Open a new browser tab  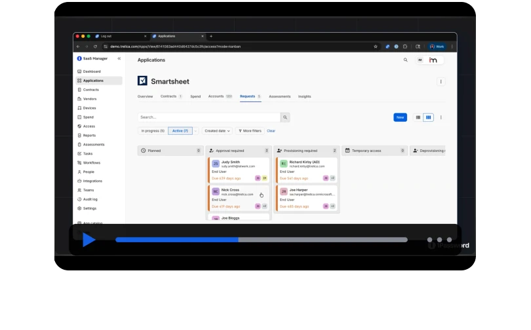211,36
